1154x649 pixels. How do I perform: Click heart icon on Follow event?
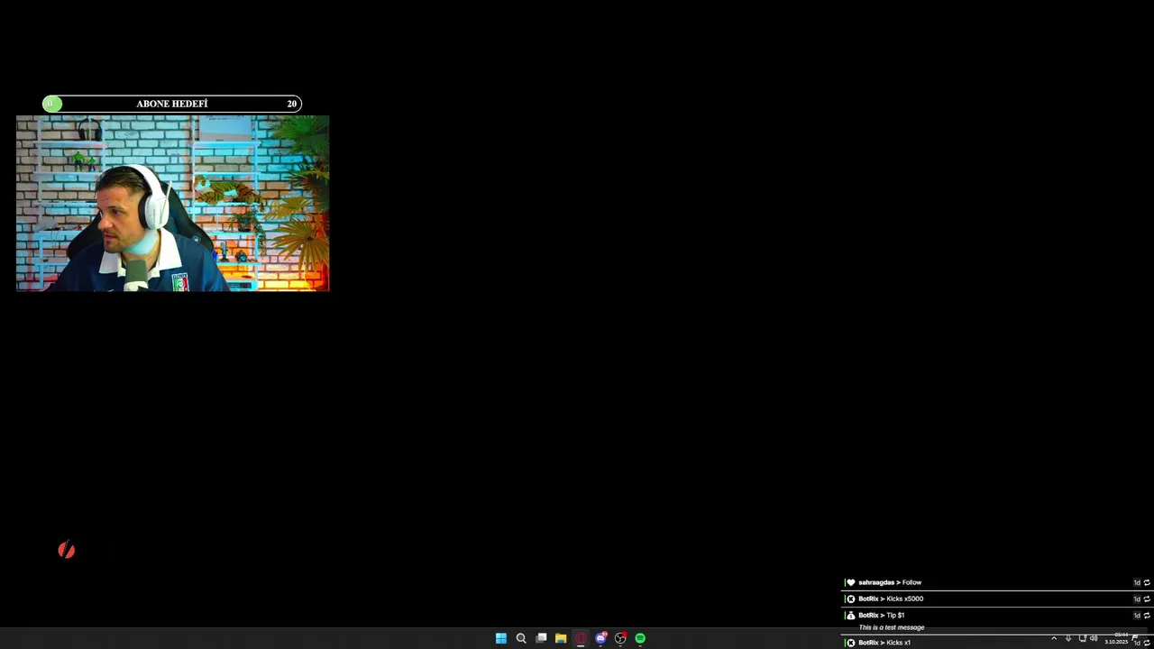(850, 583)
